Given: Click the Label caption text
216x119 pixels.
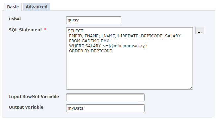Looking at the screenshot, I should tap(15, 19).
